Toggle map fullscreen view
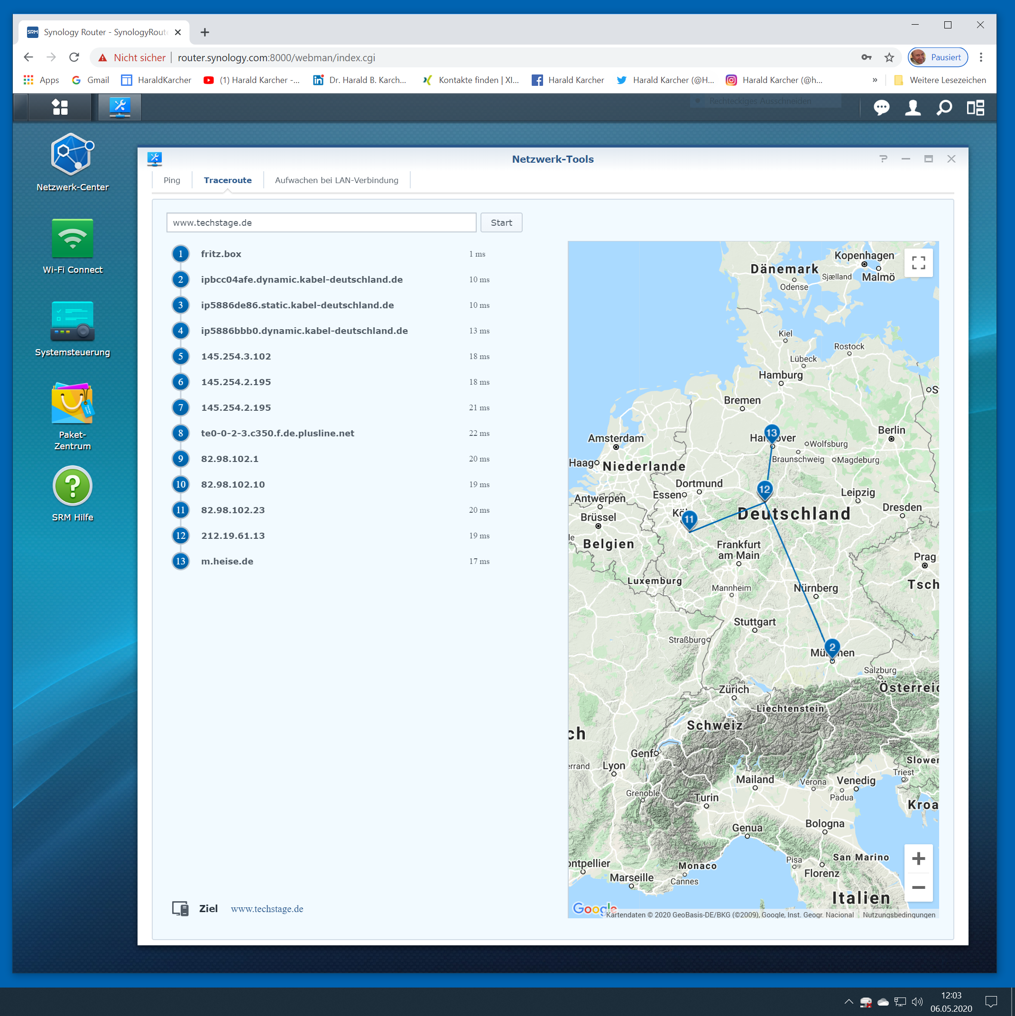Image resolution: width=1015 pixels, height=1016 pixels. coord(918,263)
